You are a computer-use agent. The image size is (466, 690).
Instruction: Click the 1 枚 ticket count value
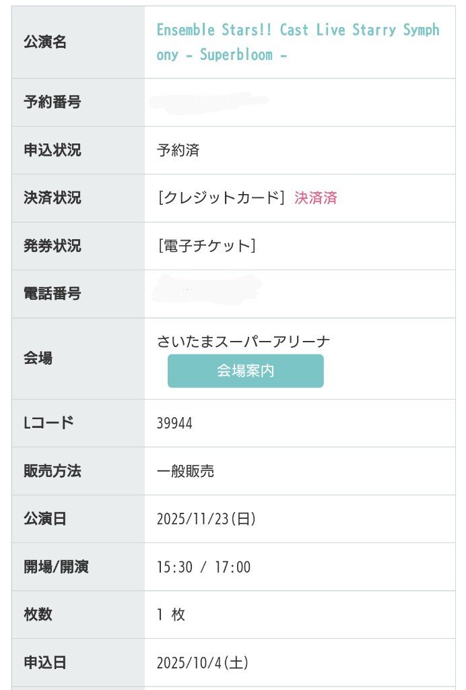tap(171, 615)
